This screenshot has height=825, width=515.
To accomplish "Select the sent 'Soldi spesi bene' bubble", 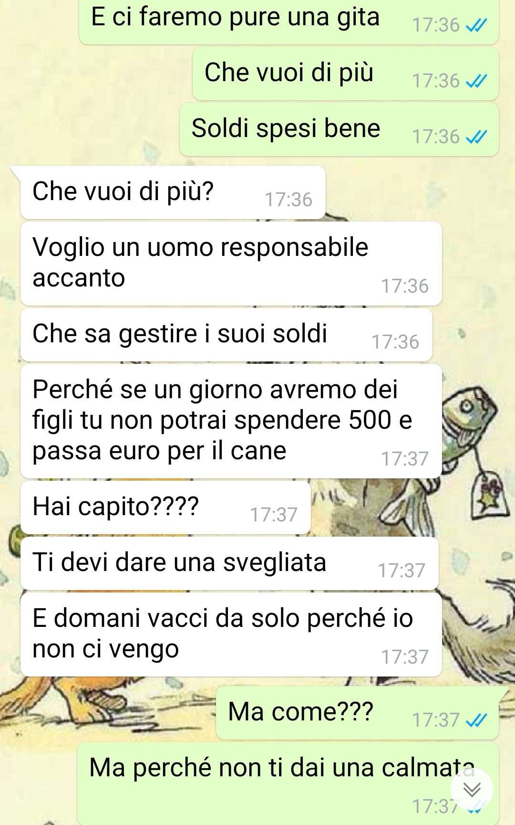I will tap(339, 129).
